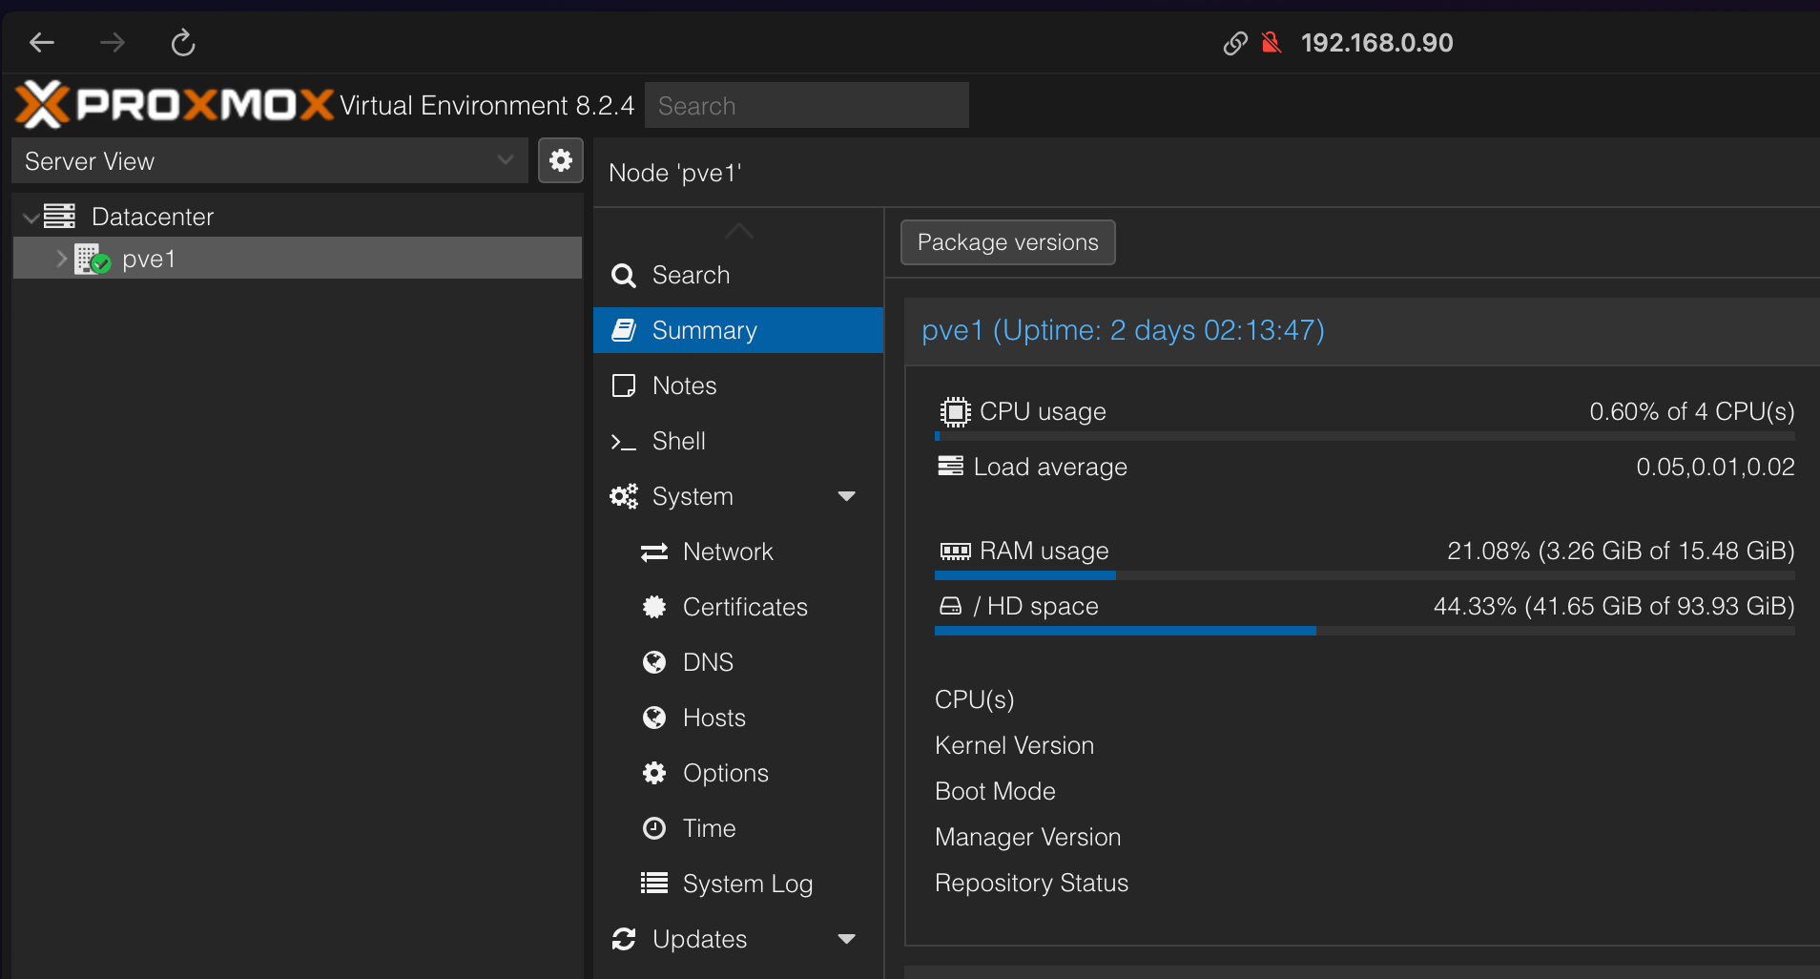Screen dimensions: 1820x979
Task: Click the Notes sticky-note icon
Action: click(624, 385)
